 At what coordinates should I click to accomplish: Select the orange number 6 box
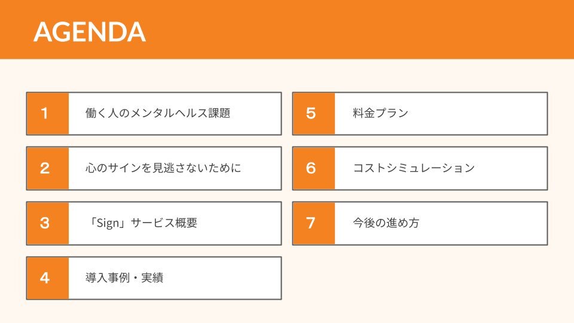click(314, 169)
